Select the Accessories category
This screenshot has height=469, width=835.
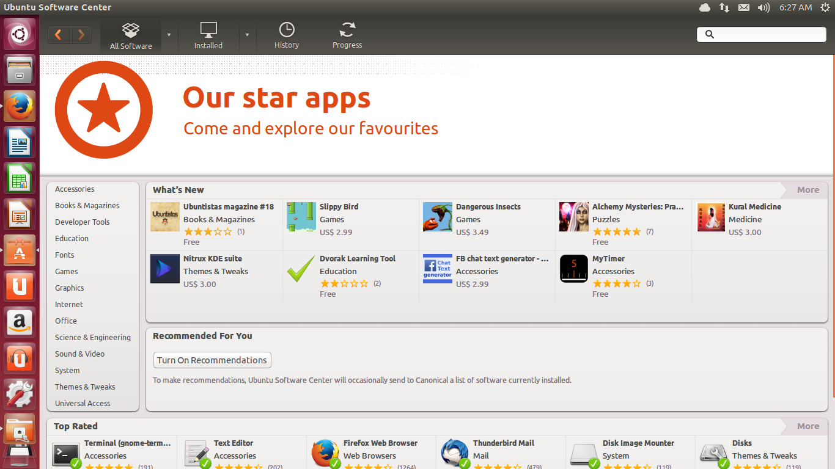pyautogui.click(x=75, y=189)
